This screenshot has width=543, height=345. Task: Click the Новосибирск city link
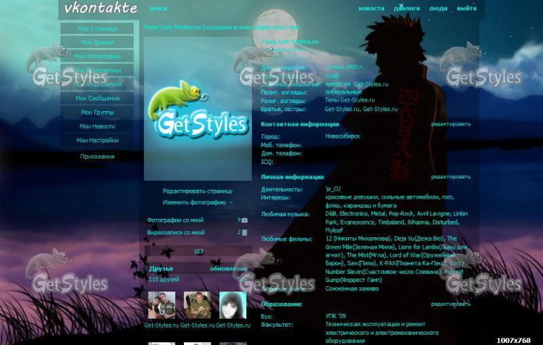tap(343, 136)
